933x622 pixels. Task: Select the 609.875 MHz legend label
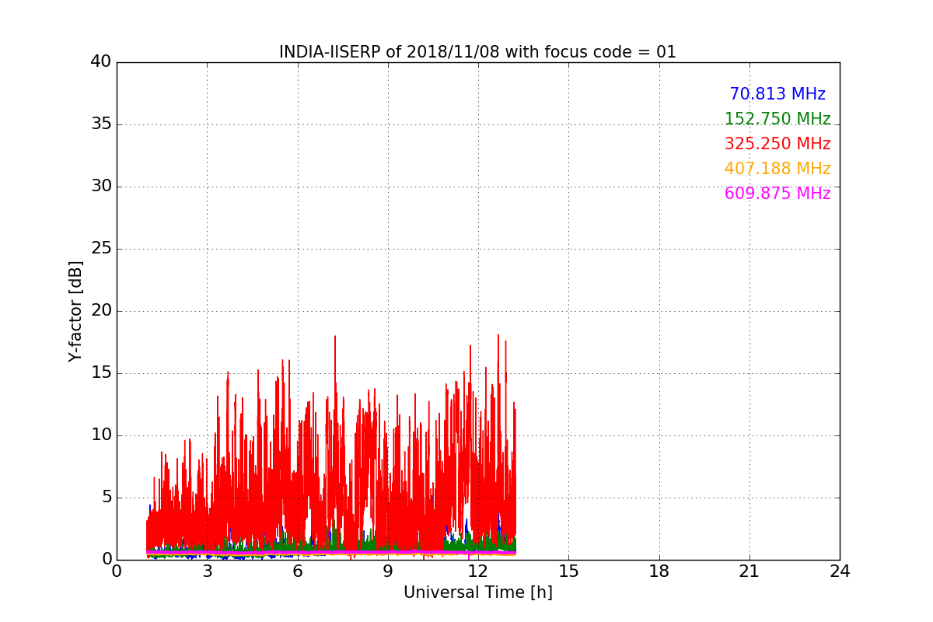(777, 194)
